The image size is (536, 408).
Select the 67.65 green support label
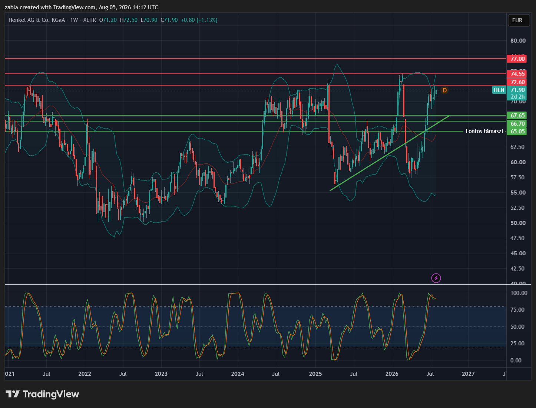516,116
